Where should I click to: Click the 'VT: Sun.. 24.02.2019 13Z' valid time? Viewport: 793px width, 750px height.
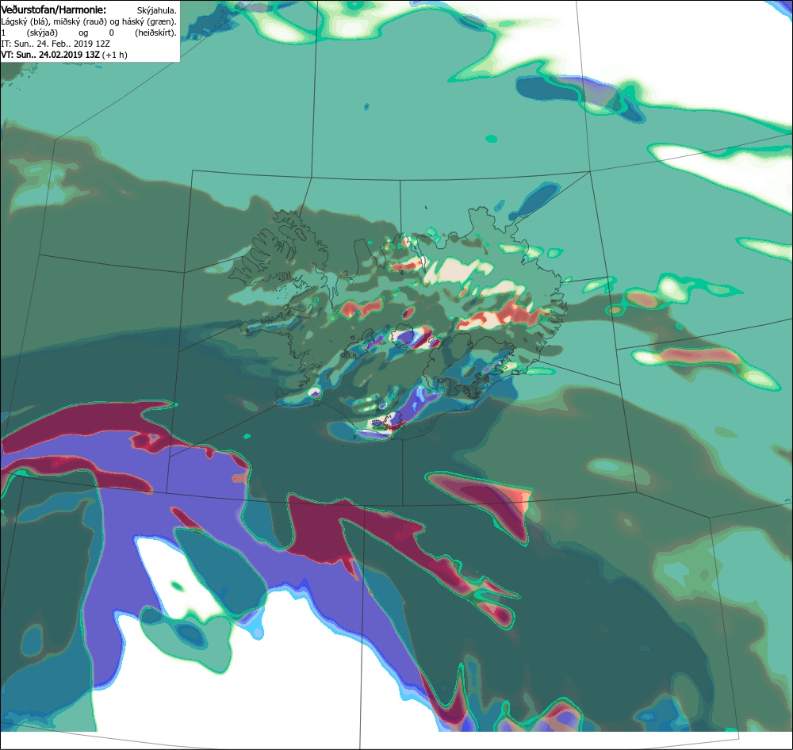(50, 55)
